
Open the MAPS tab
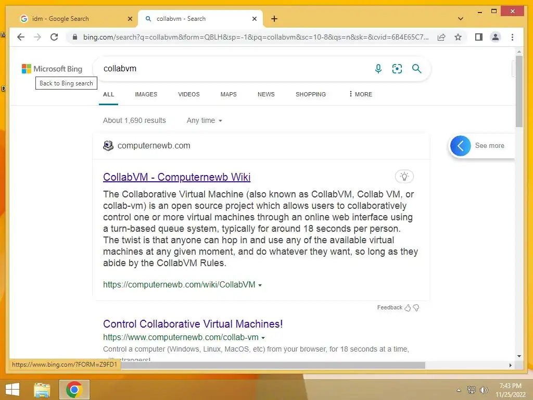(x=229, y=94)
